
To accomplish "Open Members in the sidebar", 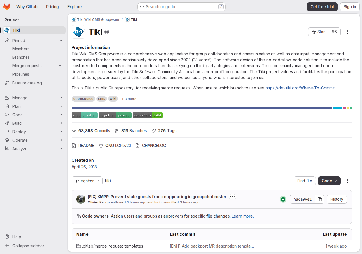I will coord(34,49).
